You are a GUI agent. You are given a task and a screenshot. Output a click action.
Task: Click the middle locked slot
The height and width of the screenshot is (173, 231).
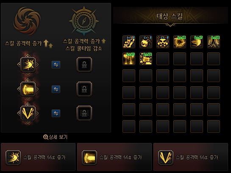pos(84,89)
